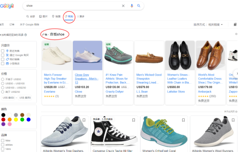This screenshot has width=238, height=152.
Task: Open 关于 Google 购物 link
Action: [x=29, y=24]
